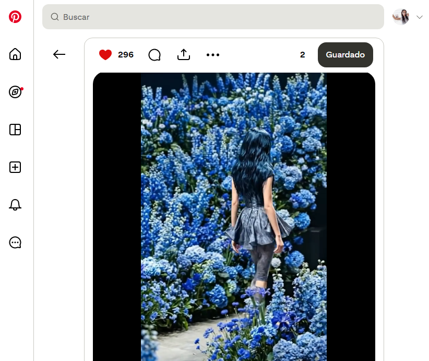Open the Explore compass icon
The image size is (429, 361).
(15, 92)
